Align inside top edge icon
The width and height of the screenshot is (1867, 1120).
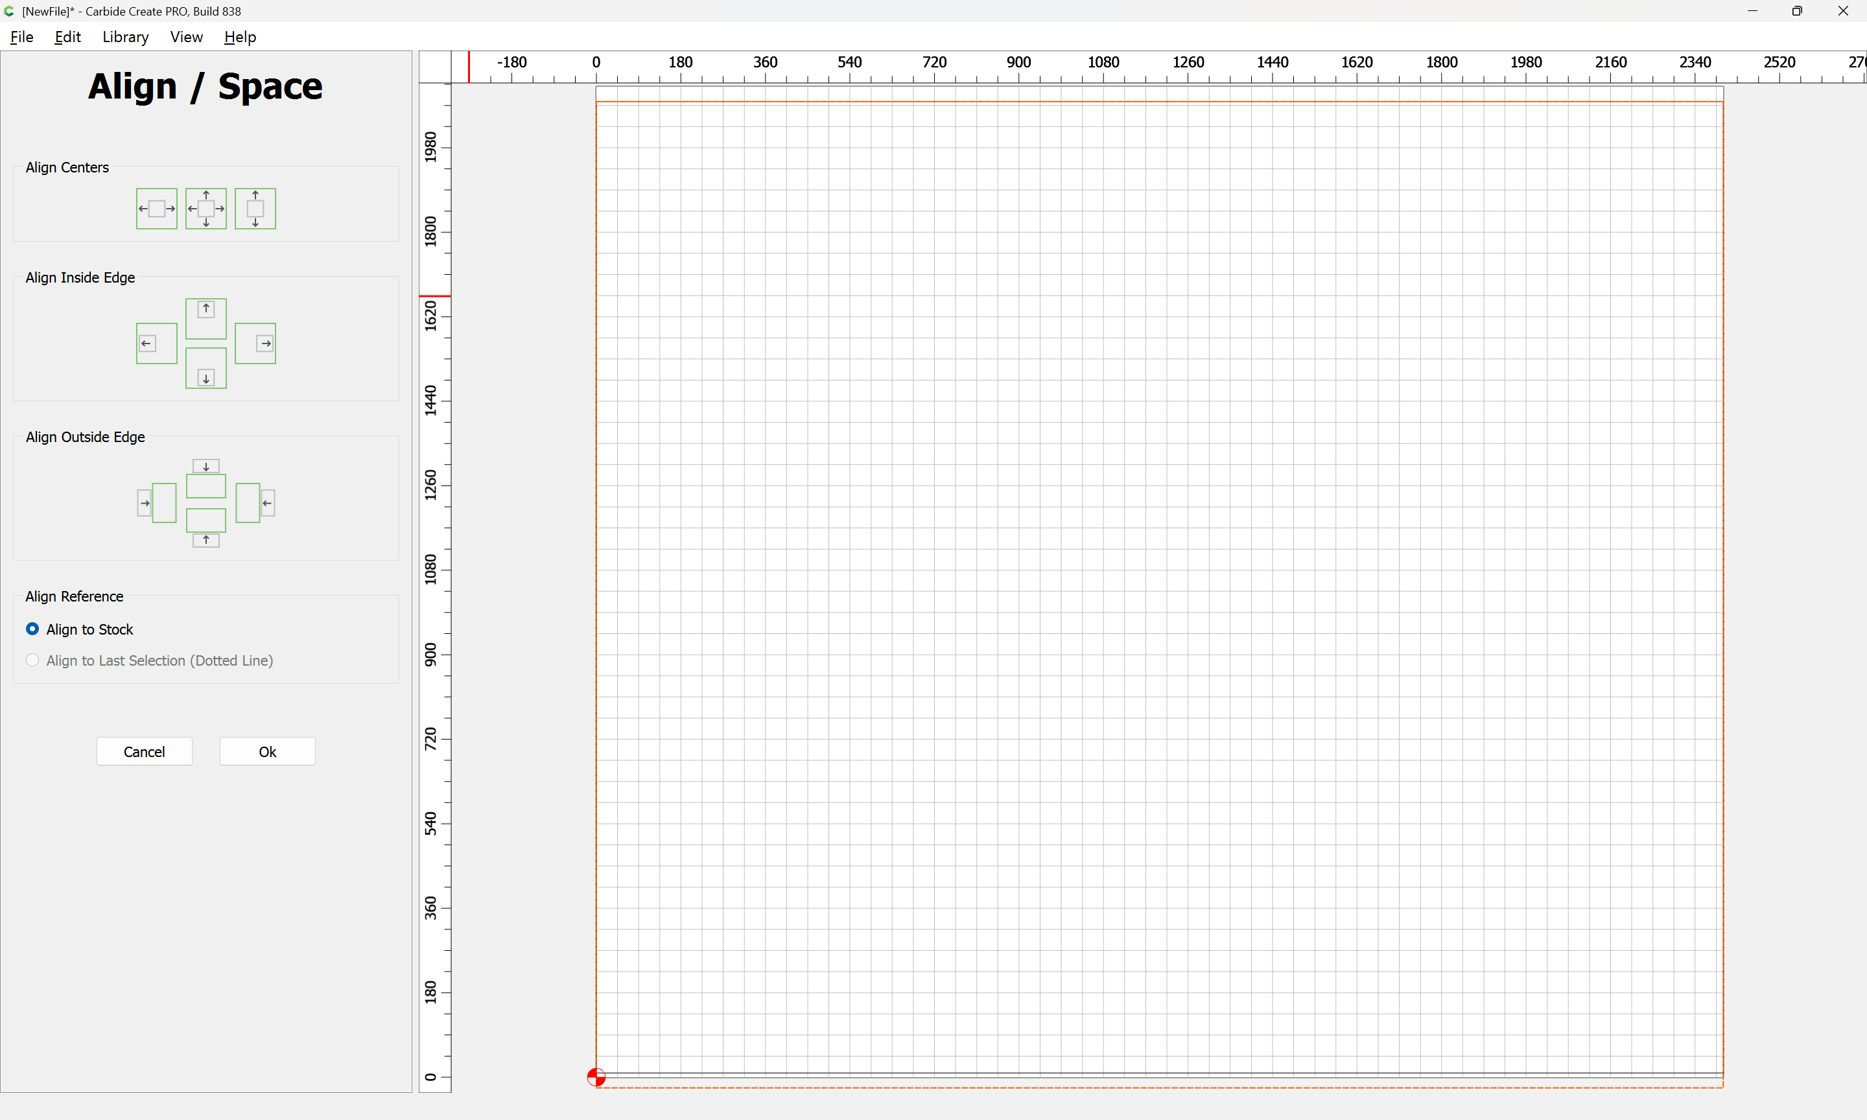click(206, 318)
